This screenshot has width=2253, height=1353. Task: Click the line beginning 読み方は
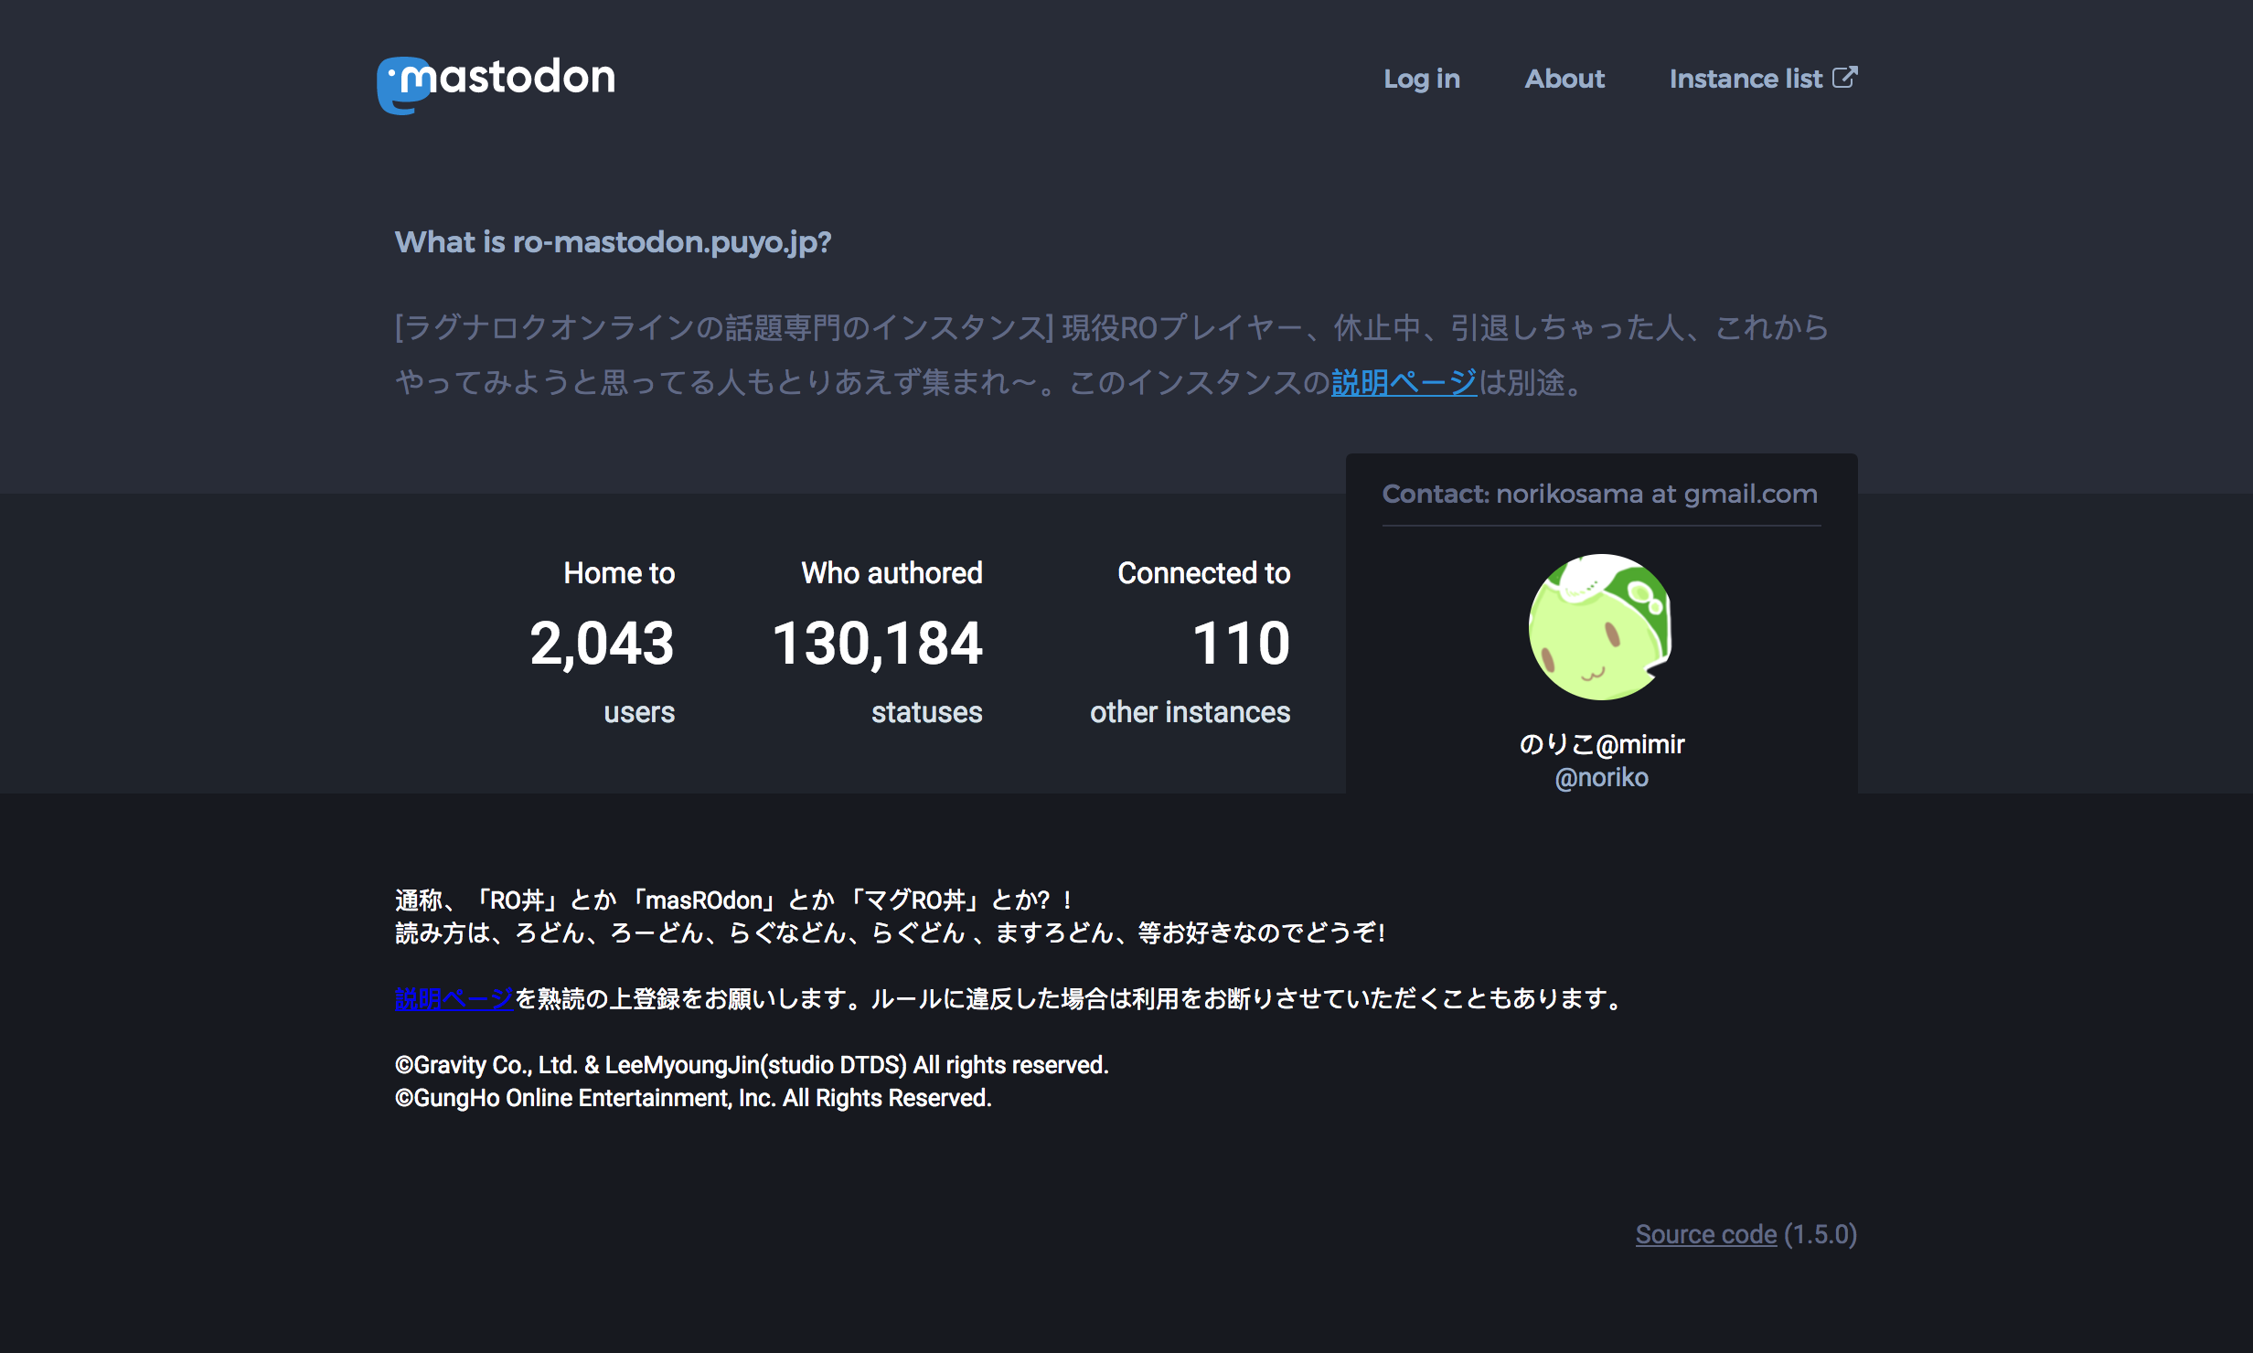coord(891,933)
